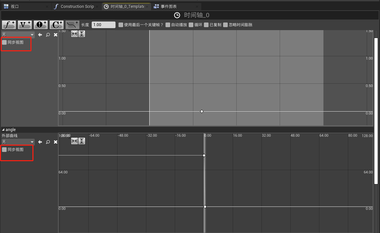Browse to asset magnifier in upper track
This screenshot has height=233, width=380.
coord(48,35)
